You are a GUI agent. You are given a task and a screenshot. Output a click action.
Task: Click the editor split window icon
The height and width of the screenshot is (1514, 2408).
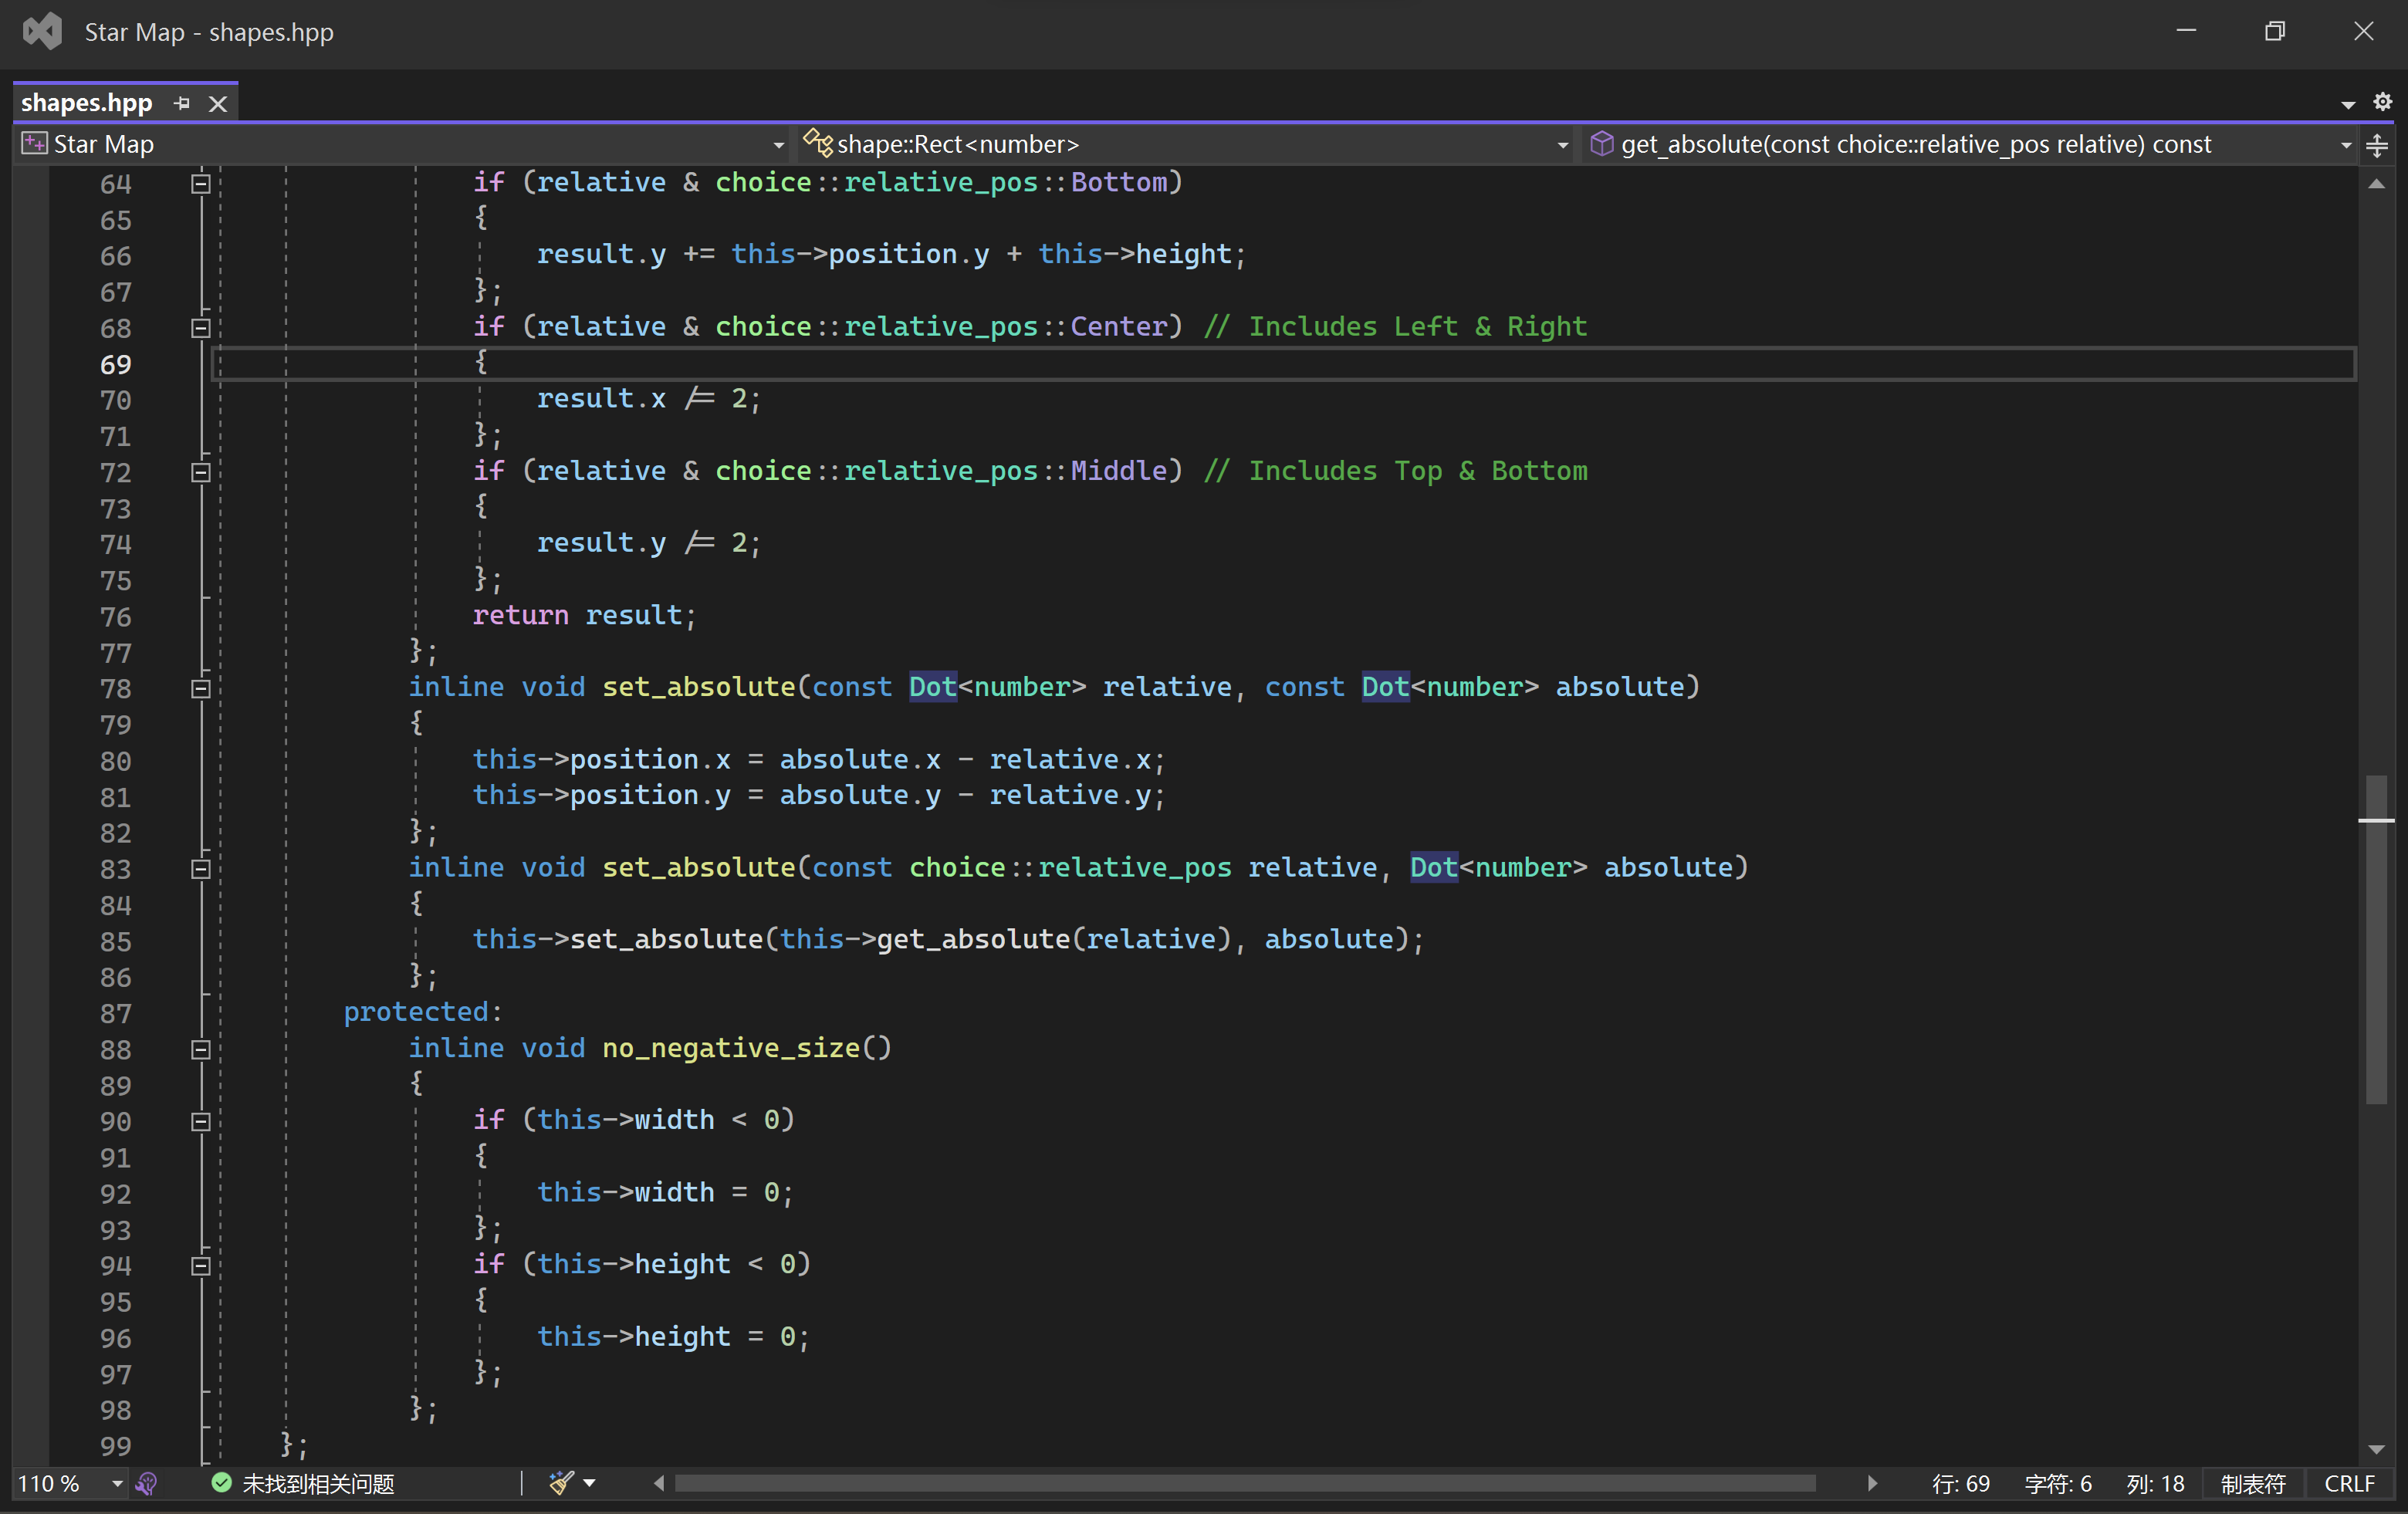pyautogui.click(x=2378, y=146)
